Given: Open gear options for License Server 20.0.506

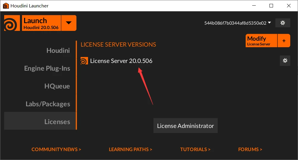Looking at the screenshot, I should (285, 61).
